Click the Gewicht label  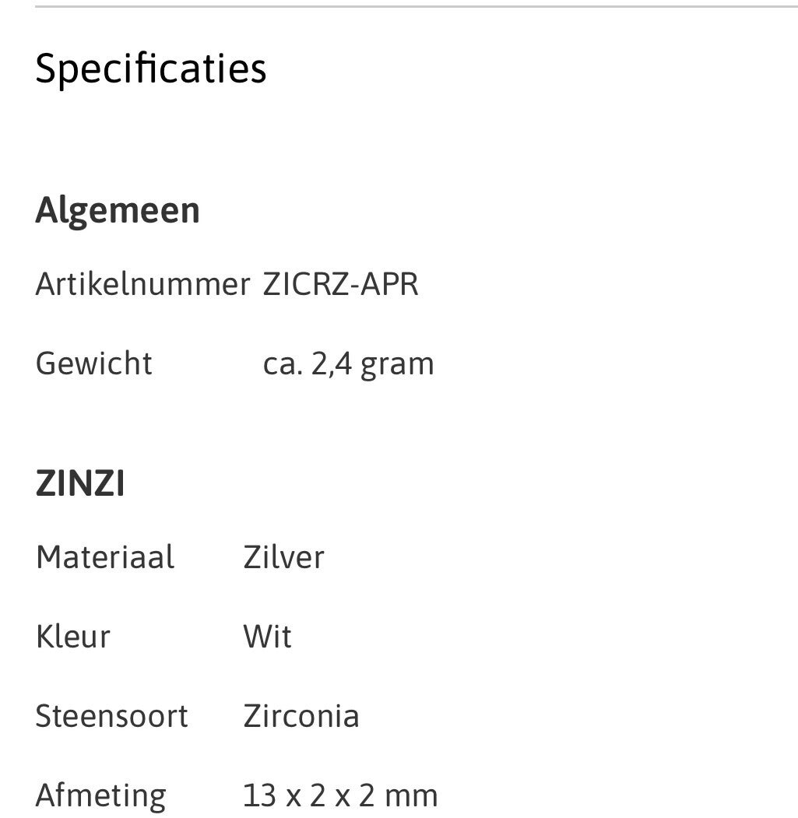coord(94,363)
